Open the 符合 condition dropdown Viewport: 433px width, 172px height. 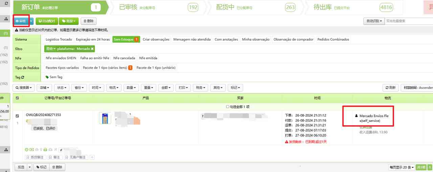click(51, 49)
